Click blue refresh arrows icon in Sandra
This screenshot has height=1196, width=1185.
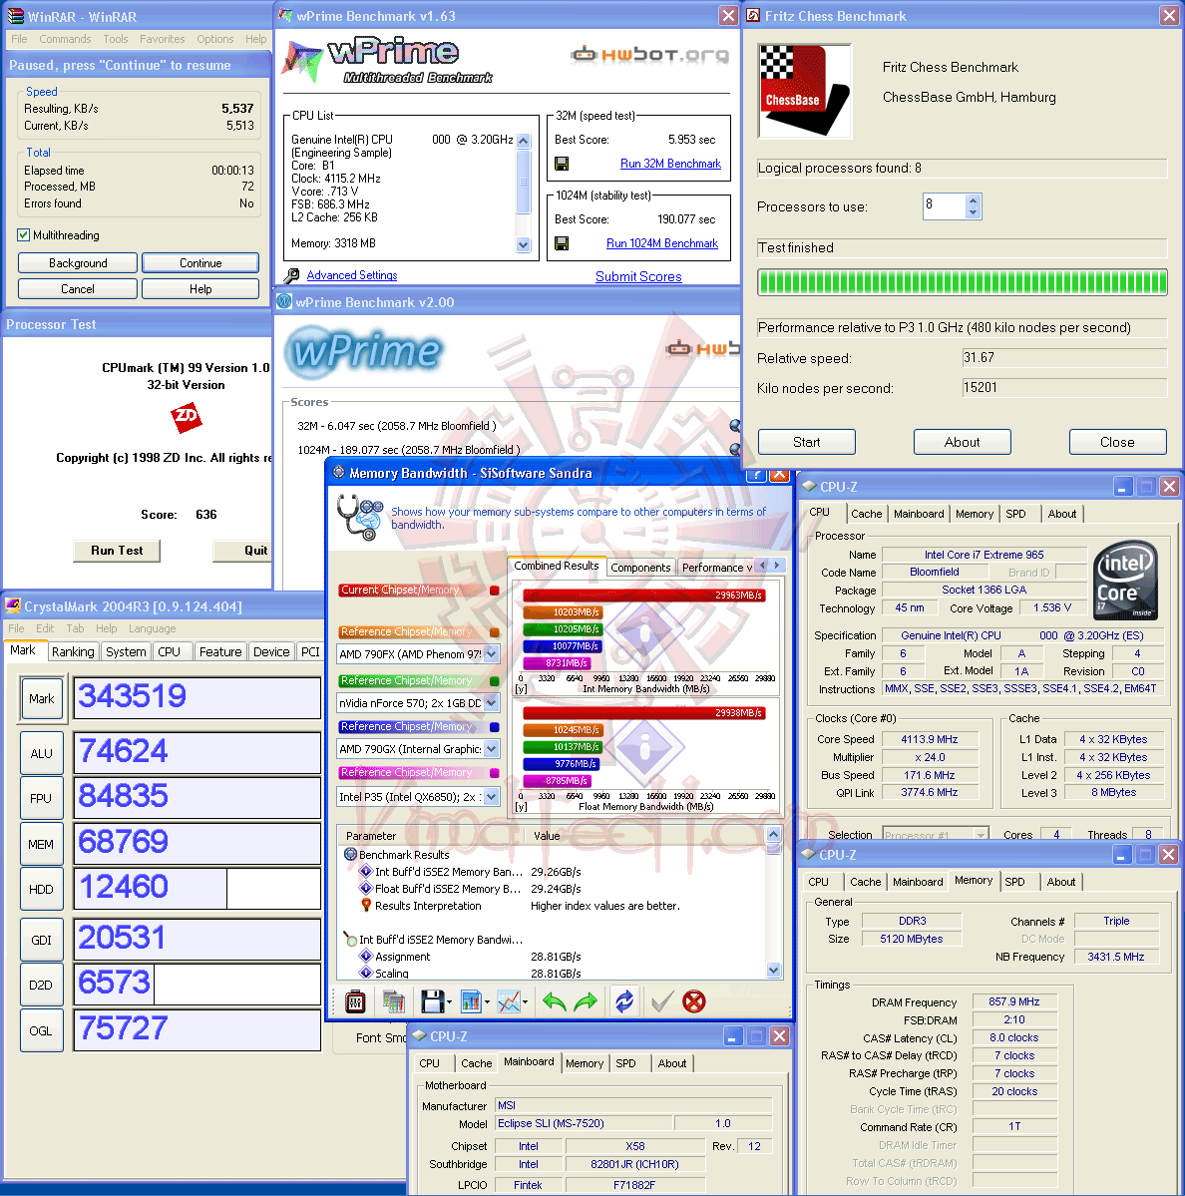[x=624, y=1001]
